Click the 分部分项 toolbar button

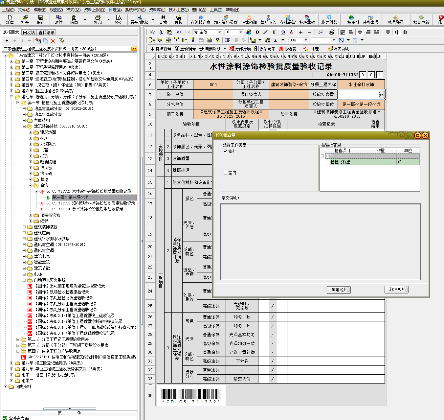click(x=240, y=49)
